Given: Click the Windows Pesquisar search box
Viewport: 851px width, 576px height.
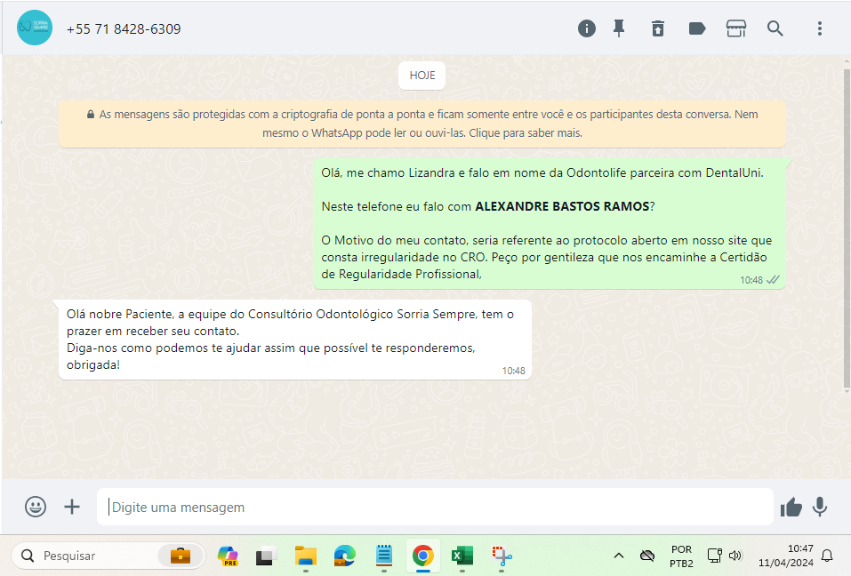Looking at the screenshot, I should [108, 556].
